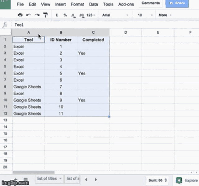Click Excel cell in row 9
The width and height of the screenshot is (199, 186).
(29, 94)
